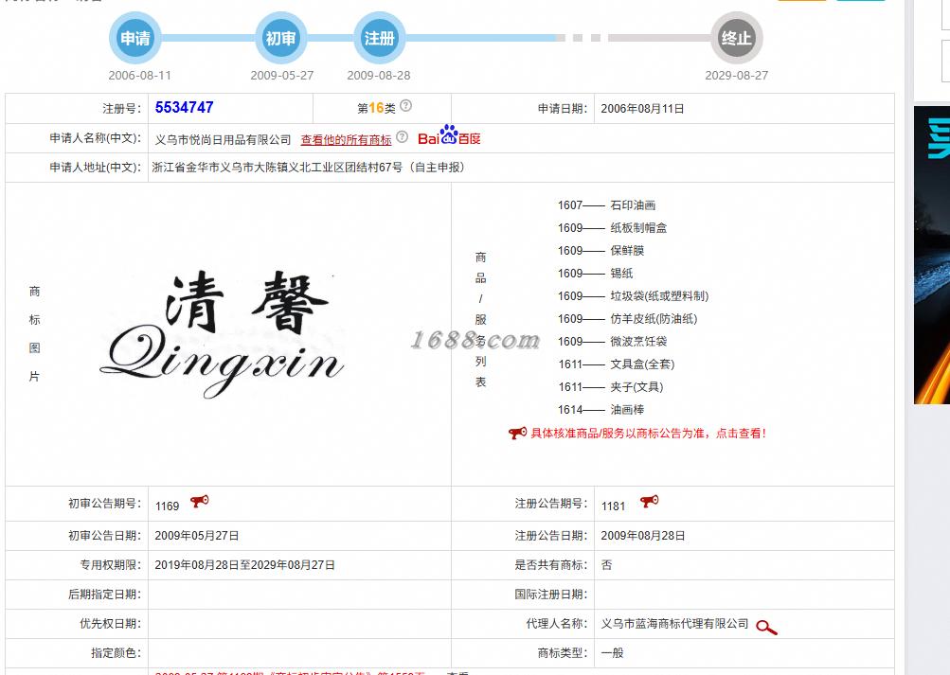Select applicant name 义乌市悦尚日用品有限公司
The height and width of the screenshot is (675, 950).
223,139
